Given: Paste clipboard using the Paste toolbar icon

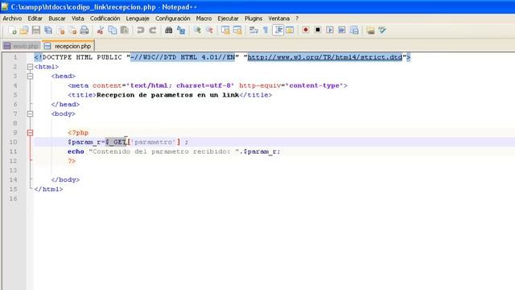Looking at the screenshot, I should (125, 31).
